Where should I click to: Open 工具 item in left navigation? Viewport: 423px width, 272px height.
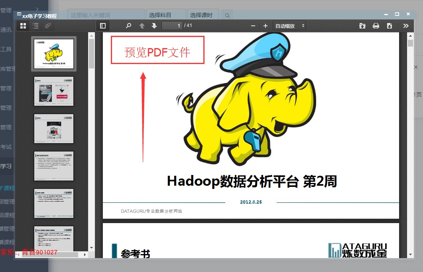(x=6, y=49)
